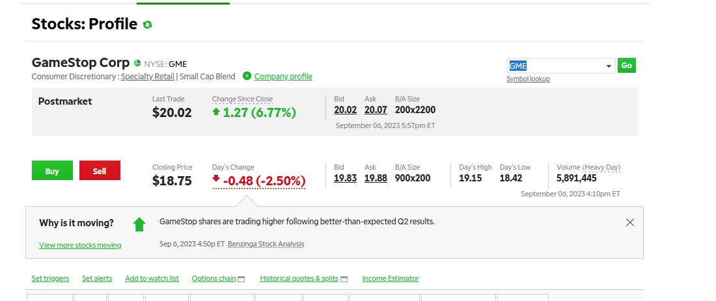716x301 pixels.
Task: Click the 1.27 (6.77%) change value
Action: (259, 112)
